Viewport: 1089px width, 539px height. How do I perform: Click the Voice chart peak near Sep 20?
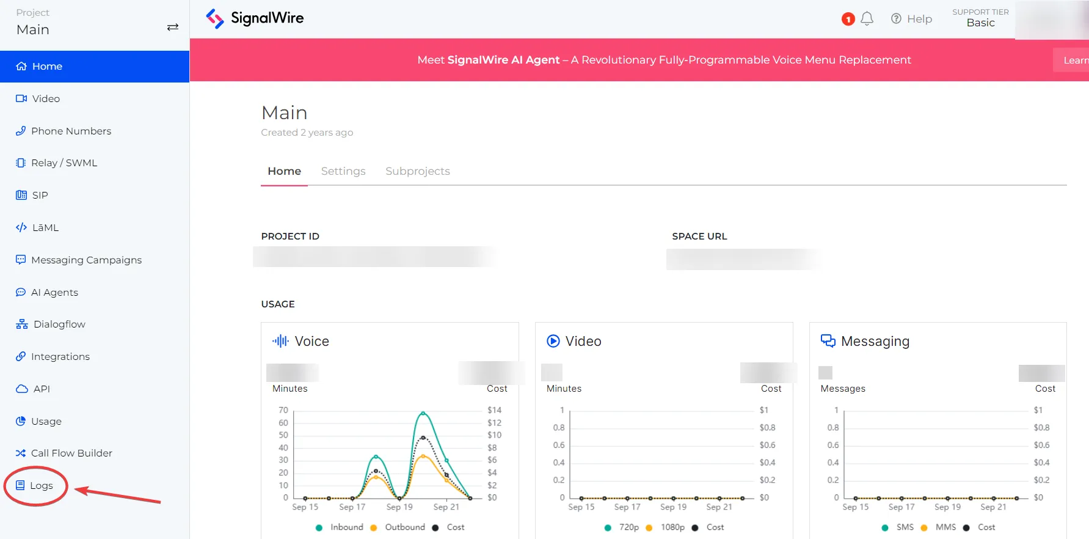click(x=423, y=414)
